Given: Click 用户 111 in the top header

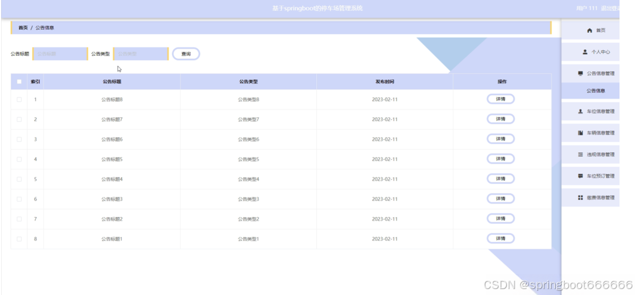Looking at the screenshot, I should tap(587, 8).
